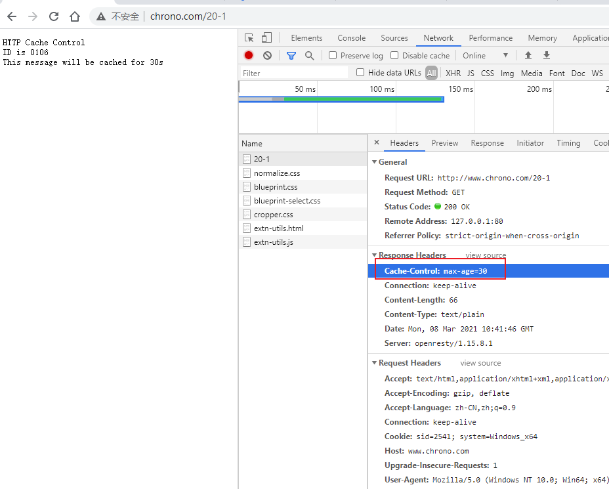609x489 pixels.
Task: Select the XHR filter type
Action: click(x=453, y=74)
